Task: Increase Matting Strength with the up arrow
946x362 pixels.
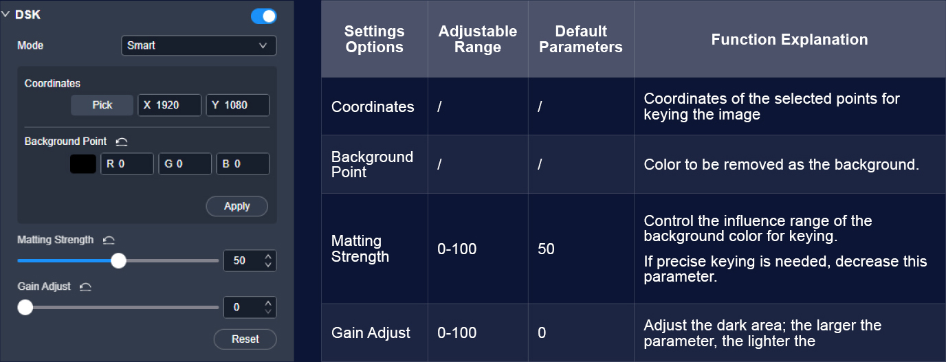Action: pyautogui.click(x=268, y=256)
